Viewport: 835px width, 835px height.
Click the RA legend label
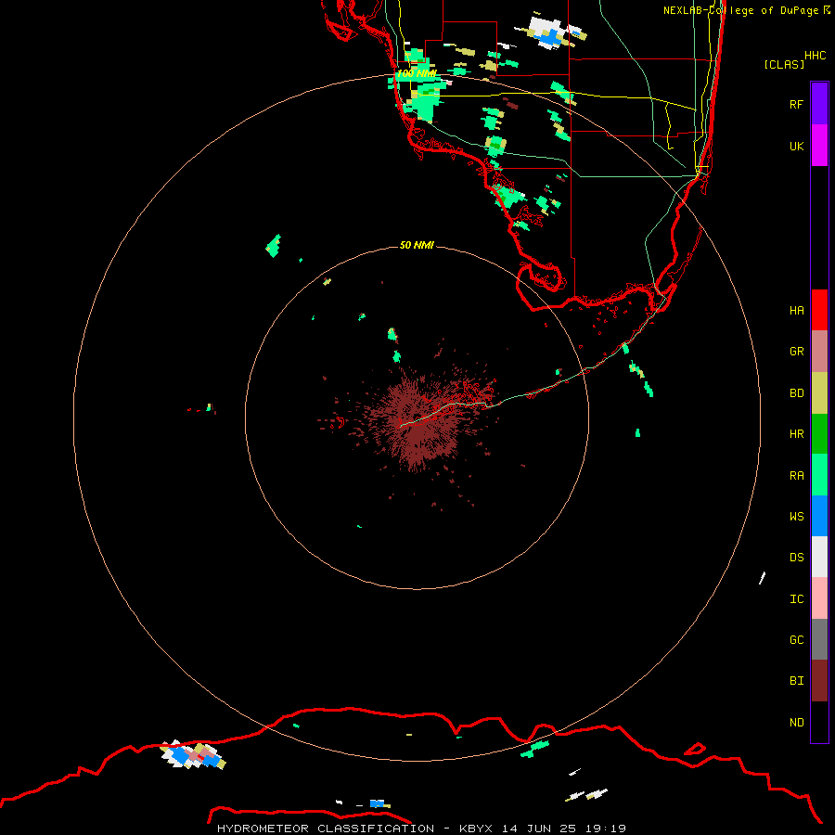[796, 476]
